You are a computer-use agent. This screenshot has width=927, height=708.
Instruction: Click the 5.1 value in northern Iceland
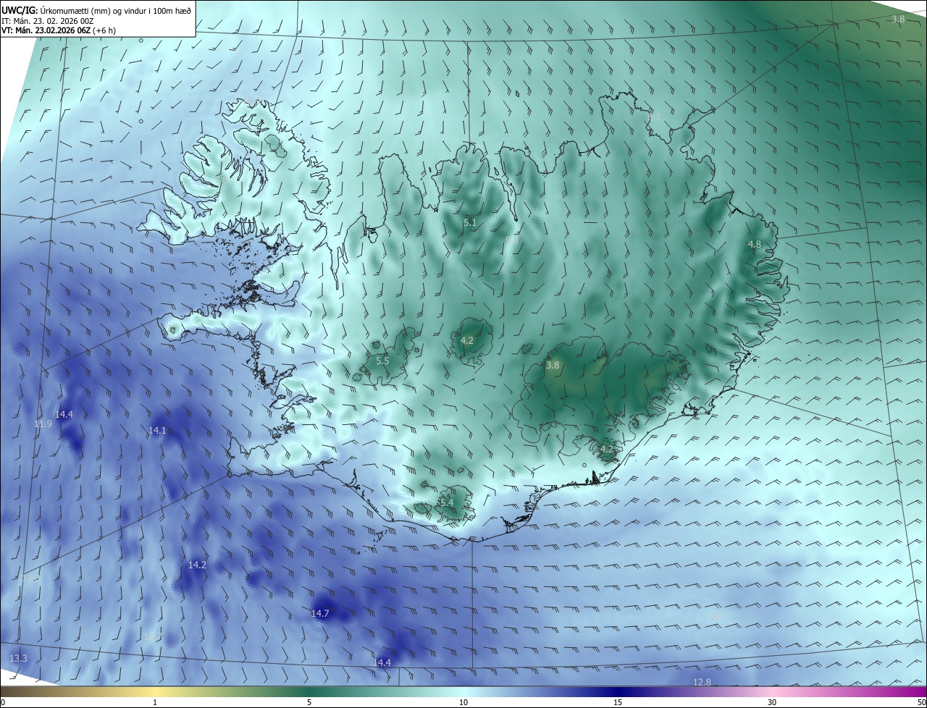click(470, 222)
